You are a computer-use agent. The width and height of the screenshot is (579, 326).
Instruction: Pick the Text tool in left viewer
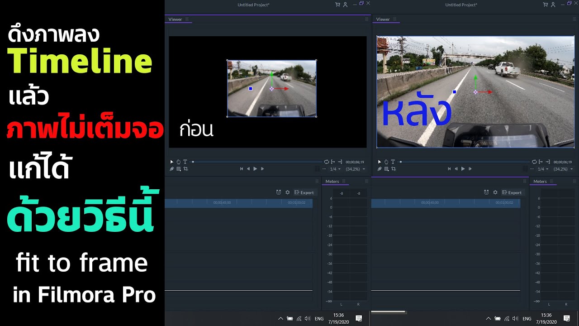point(185,162)
